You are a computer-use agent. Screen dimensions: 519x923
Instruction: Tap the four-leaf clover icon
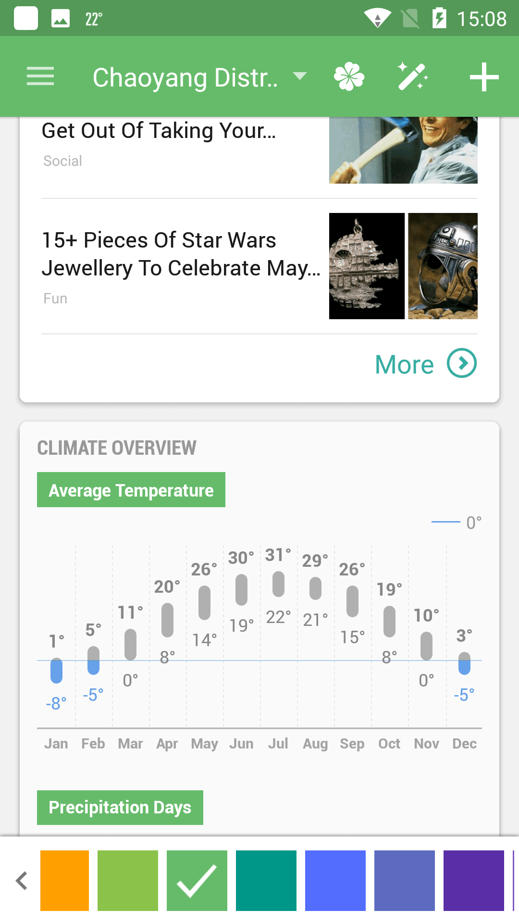click(x=349, y=77)
